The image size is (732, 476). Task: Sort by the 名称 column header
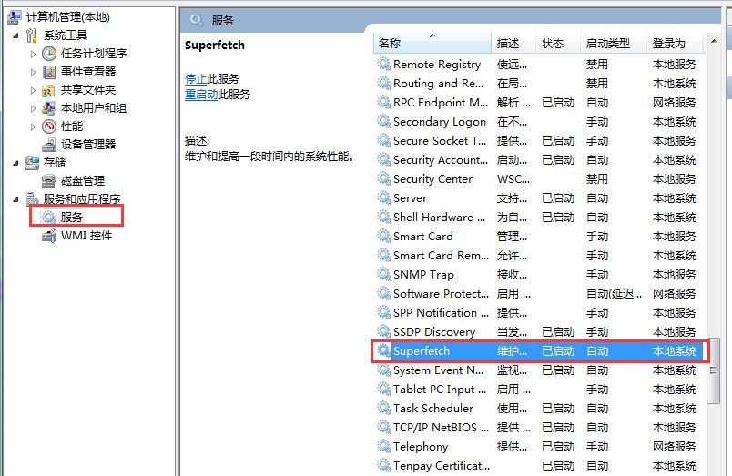tap(432, 44)
